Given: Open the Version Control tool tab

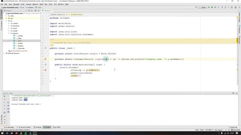Looking at the screenshot, I should [x=24, y=127].
